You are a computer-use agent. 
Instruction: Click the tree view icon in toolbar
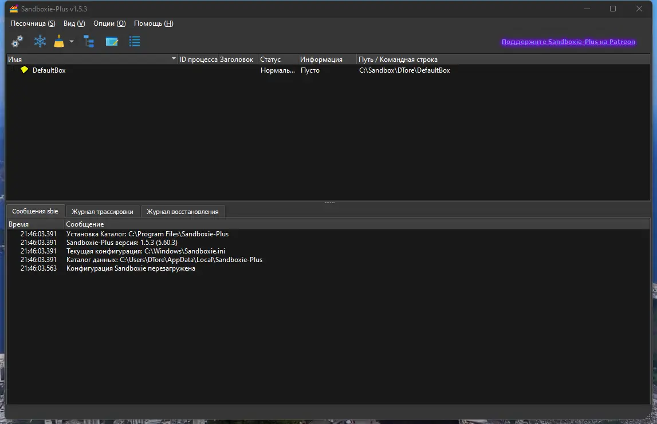click(89, 41)
